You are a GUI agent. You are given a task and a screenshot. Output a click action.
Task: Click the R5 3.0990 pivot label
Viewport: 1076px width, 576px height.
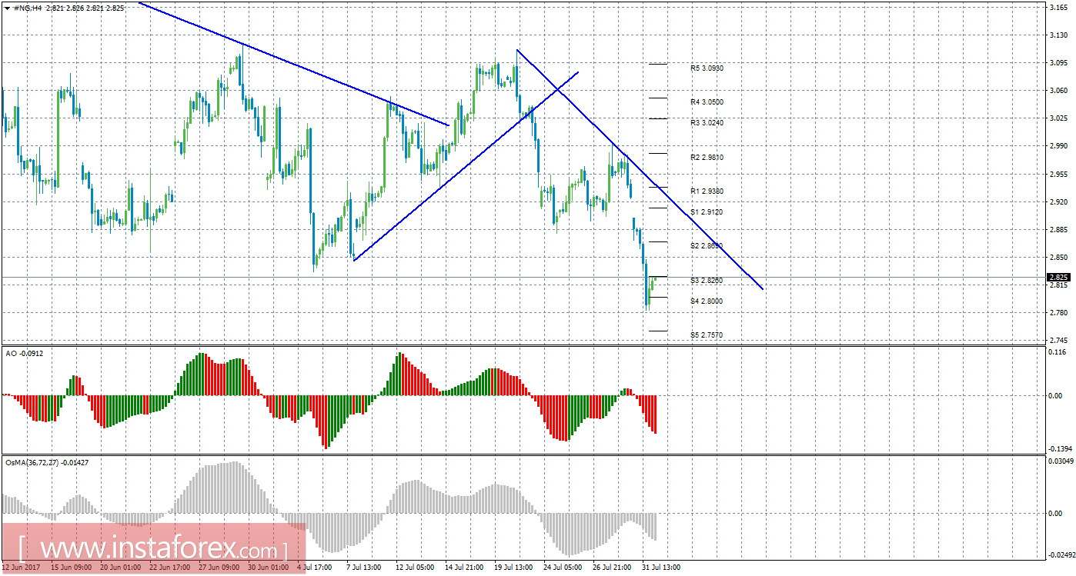[x=707, y=68]
